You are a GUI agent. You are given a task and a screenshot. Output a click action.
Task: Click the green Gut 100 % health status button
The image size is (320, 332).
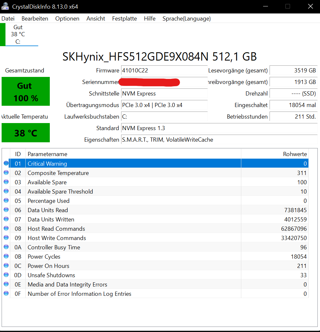point(26,91)
